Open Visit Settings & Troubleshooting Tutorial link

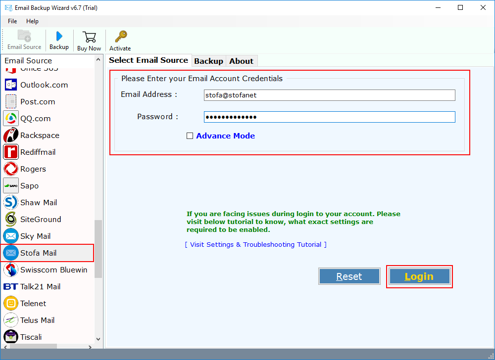pyautogui.click(x=256, y=245)
